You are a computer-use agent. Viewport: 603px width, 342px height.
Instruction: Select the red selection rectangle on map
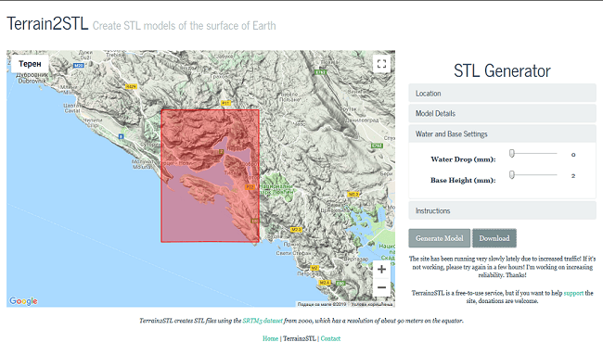[210, 176]
